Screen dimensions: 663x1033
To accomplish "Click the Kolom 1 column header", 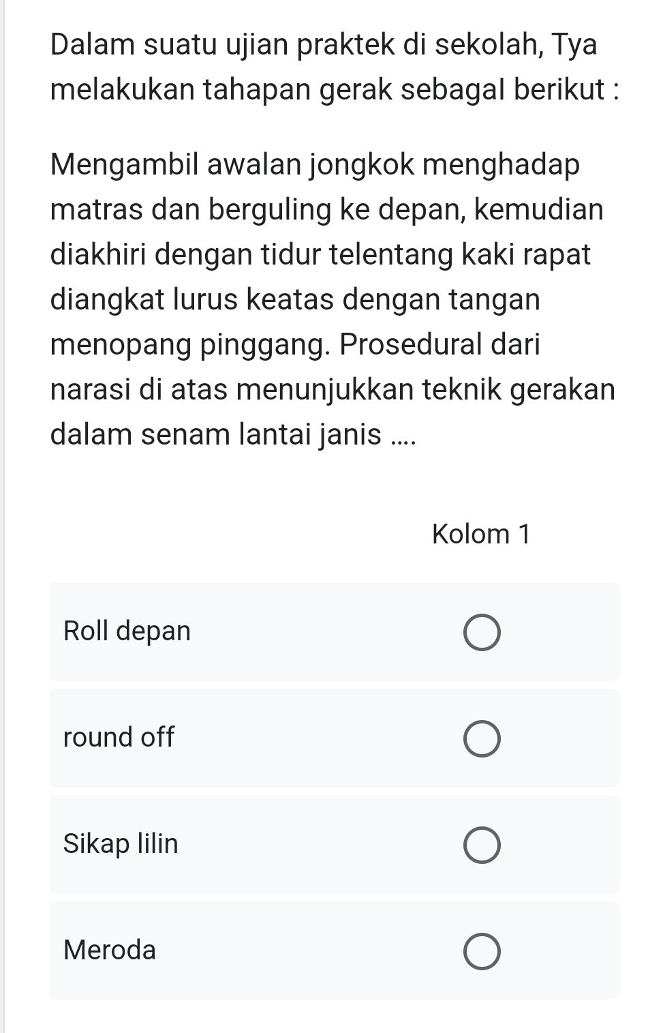I will (x=482, y=534).
